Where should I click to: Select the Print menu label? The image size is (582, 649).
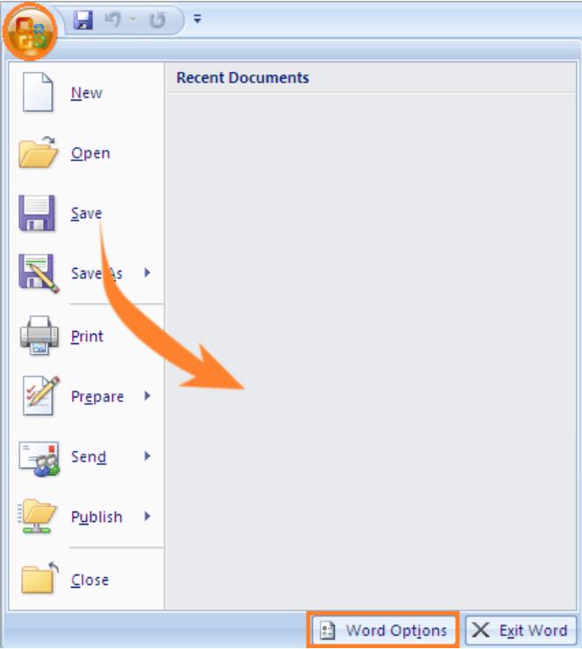coord(87,336)
